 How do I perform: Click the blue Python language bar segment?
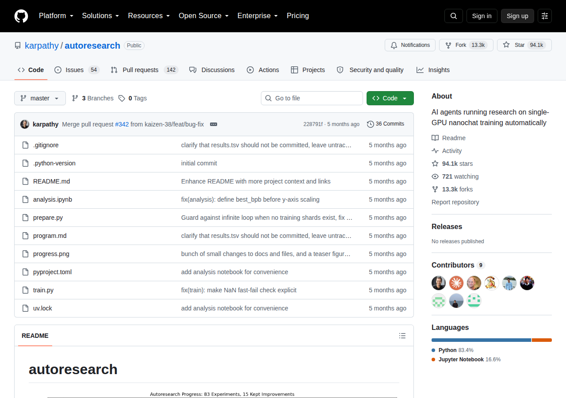click(481, 340)
